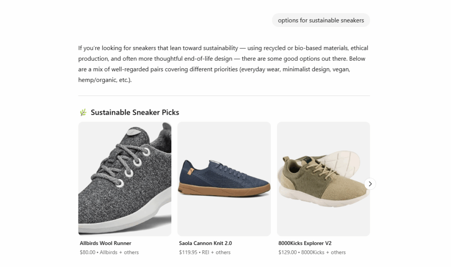Click the horizontal divider above sneaker picks
The width and height of the screenshot is (451, 267).
click(224, 95)
